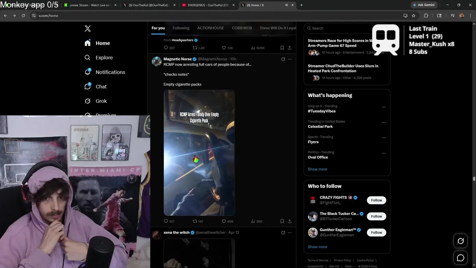Viewport: 476px width, 268px height.
Task: Open the floating Grok button
Action: pyautogui.click(x=460, y=241)
